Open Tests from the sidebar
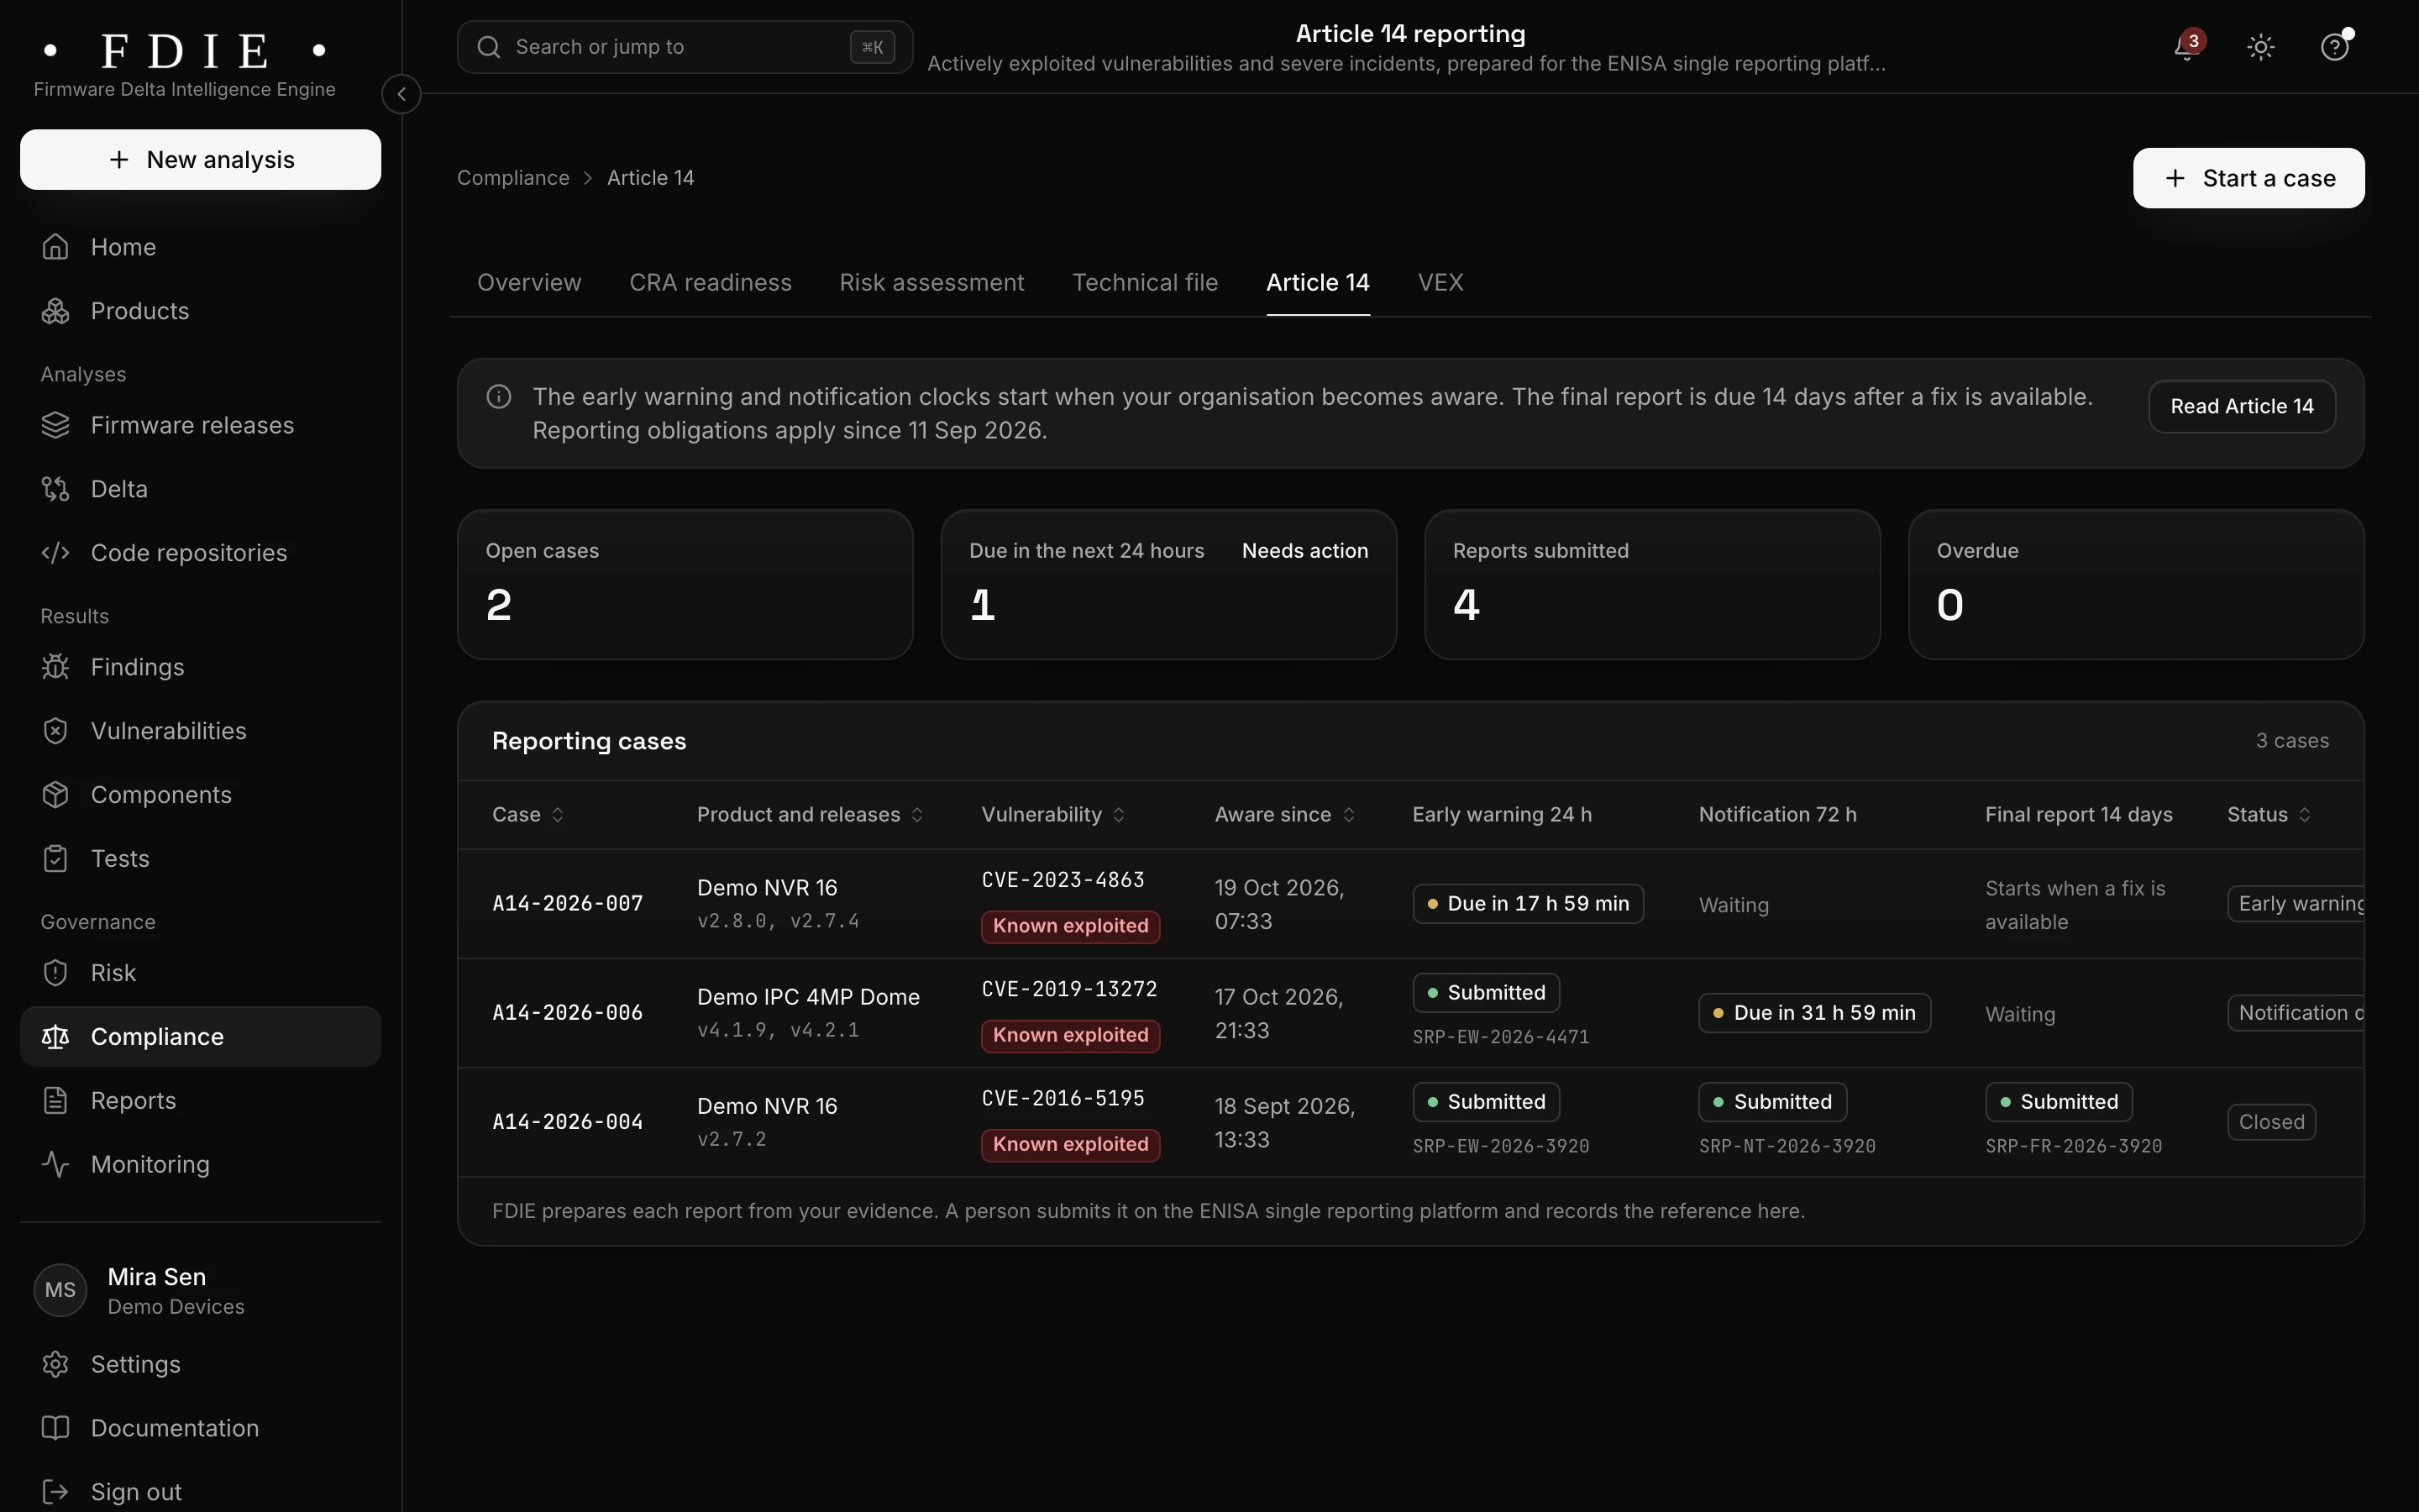 pos(200,859)
